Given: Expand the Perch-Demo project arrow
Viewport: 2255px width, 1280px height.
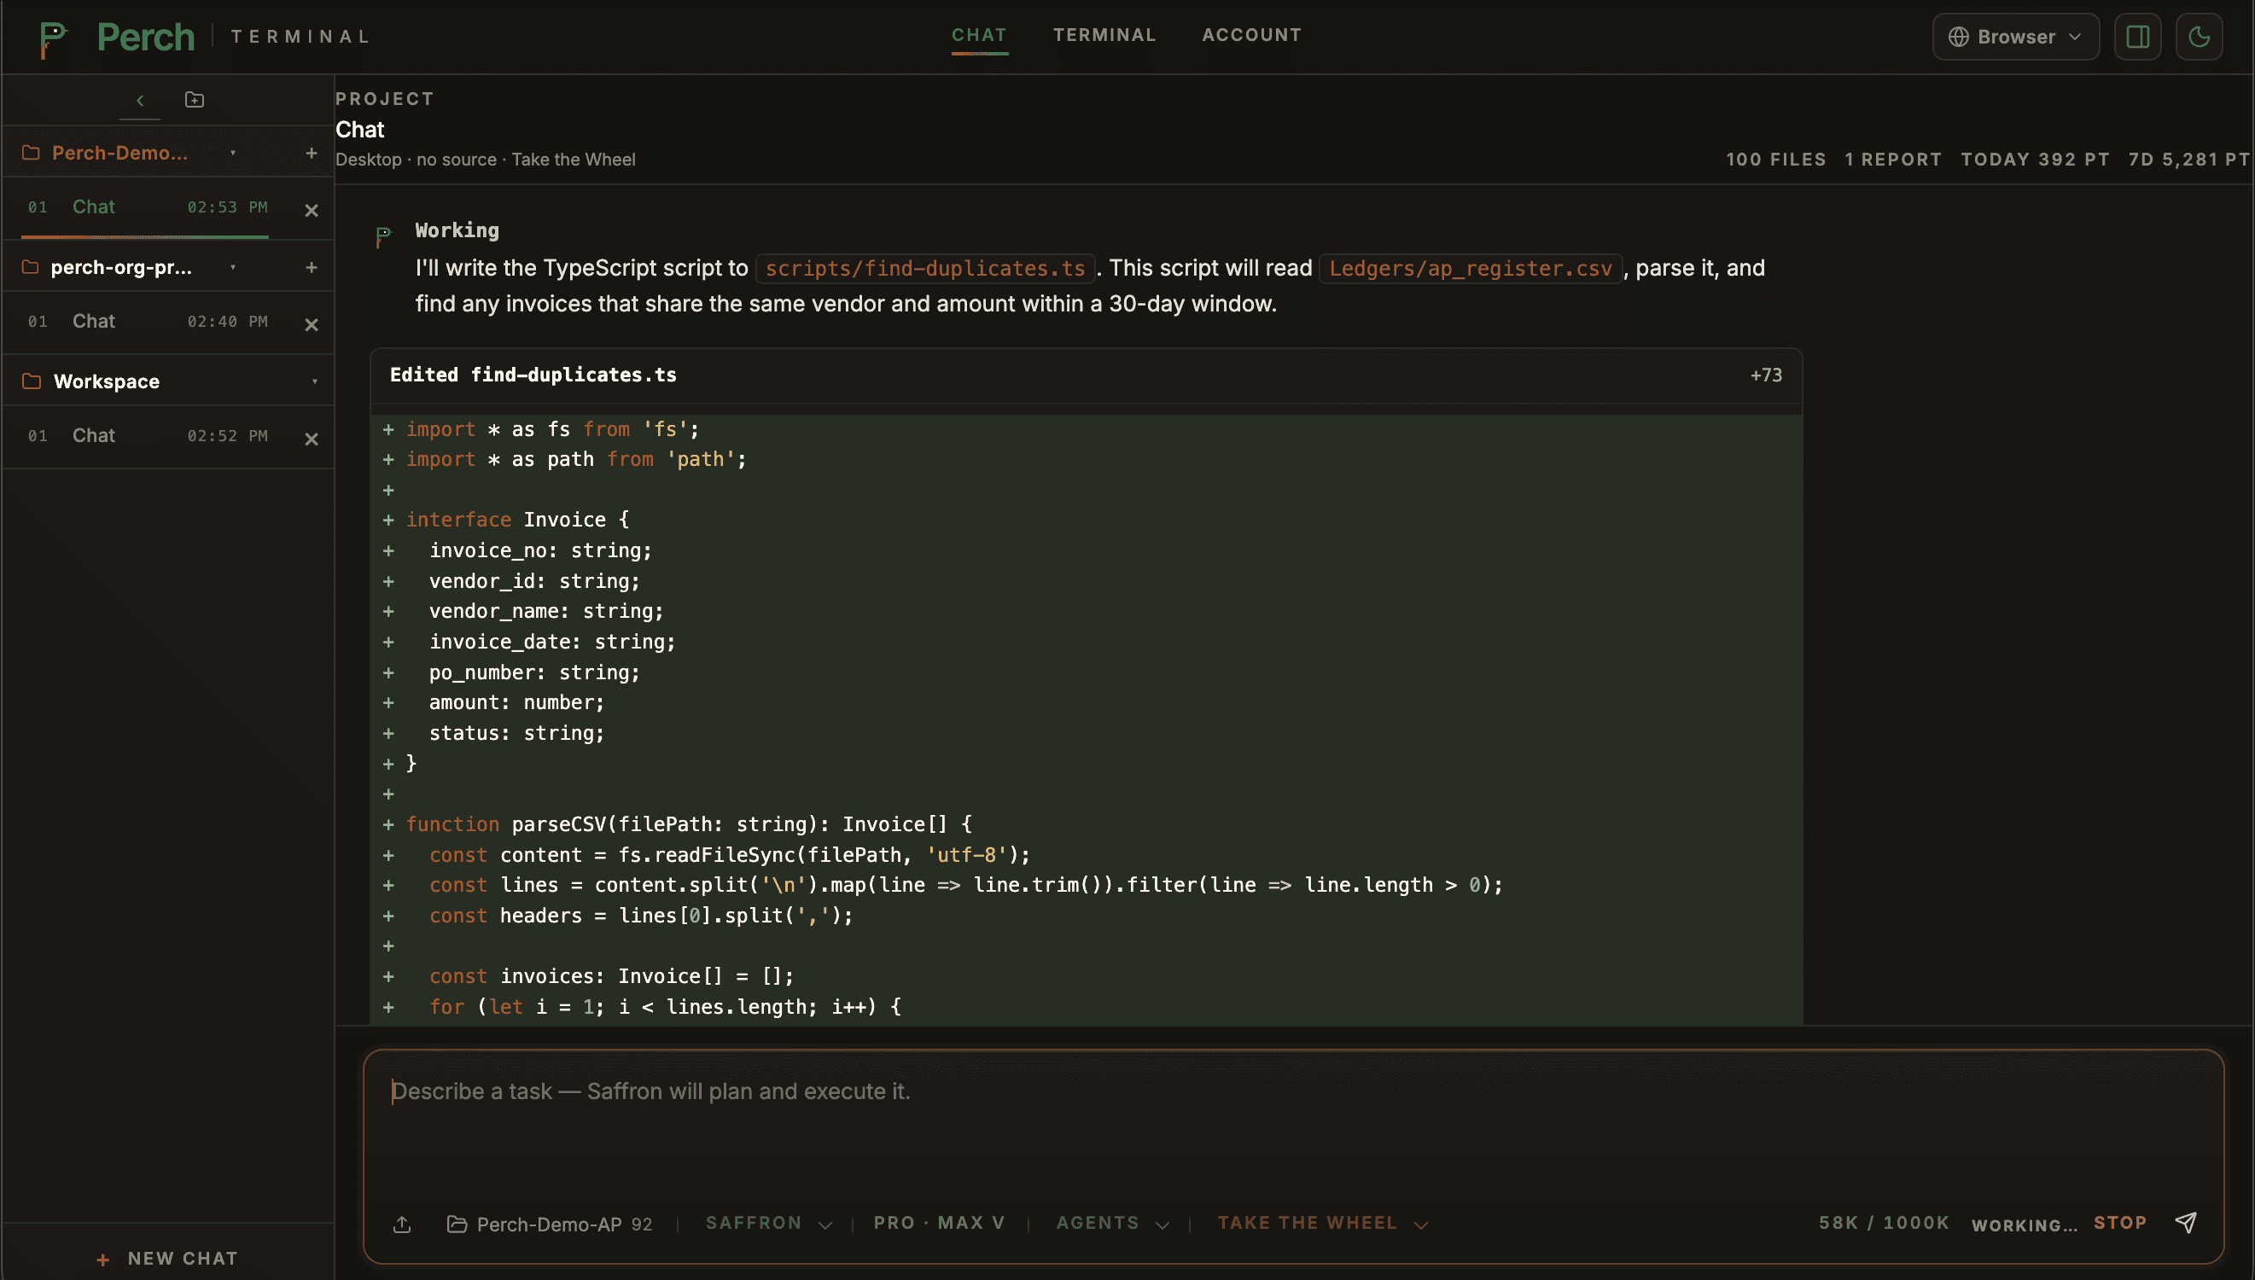Looking at the screenshot, I should [x=233, y=153].
